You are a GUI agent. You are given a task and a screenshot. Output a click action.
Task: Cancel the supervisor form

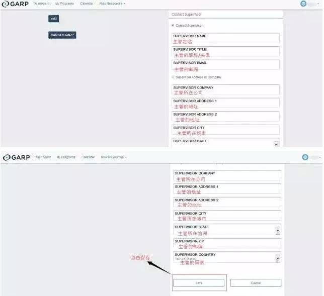coord(256,283)
